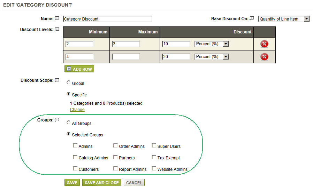The width and height of the screenshot is (313, 190).
Task: Delete the discount row with minimum 4
Action: [x=264, y=57]
